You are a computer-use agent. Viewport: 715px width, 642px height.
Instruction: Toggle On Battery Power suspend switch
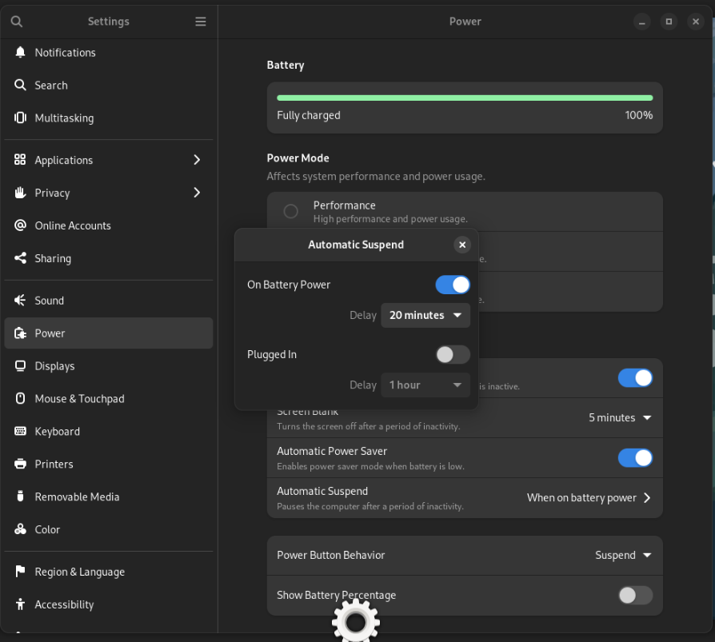click(x=453, y=285)
